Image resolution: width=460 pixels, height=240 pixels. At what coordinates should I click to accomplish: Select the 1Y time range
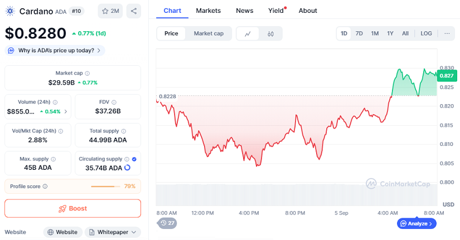(x=390, y=33)
